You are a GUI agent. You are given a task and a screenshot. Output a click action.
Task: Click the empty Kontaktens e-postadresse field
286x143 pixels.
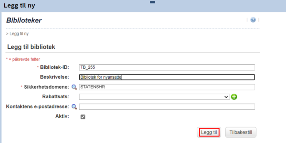click(x=167, y=107)
